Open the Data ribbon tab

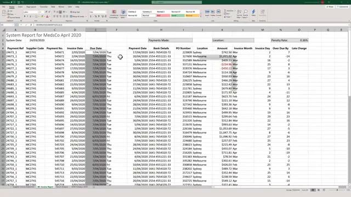[53, 7]
